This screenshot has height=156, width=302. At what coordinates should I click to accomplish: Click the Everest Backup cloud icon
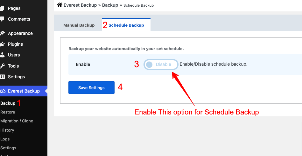3,91
